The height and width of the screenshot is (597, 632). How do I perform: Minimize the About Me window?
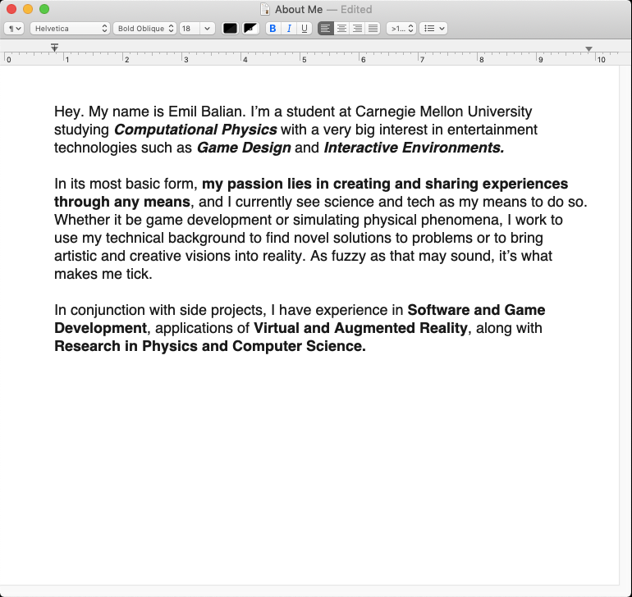click(x=28, y=9)
